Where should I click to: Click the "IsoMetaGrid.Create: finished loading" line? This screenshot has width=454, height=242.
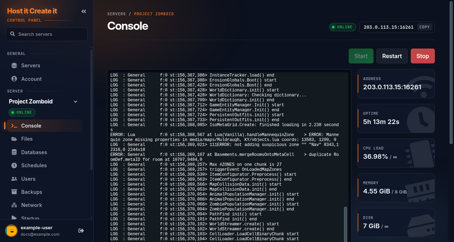click(225, 127)
